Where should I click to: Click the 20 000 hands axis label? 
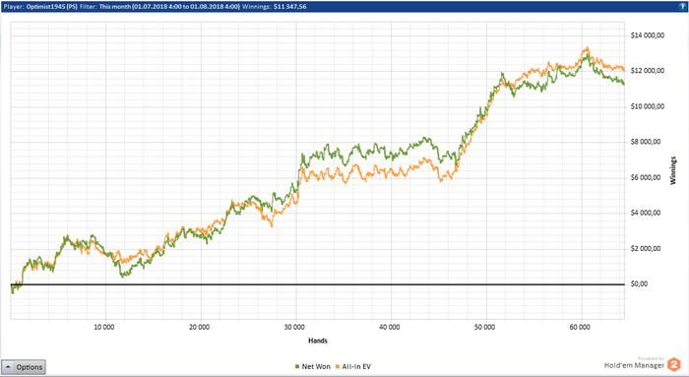tap(199, 328)
